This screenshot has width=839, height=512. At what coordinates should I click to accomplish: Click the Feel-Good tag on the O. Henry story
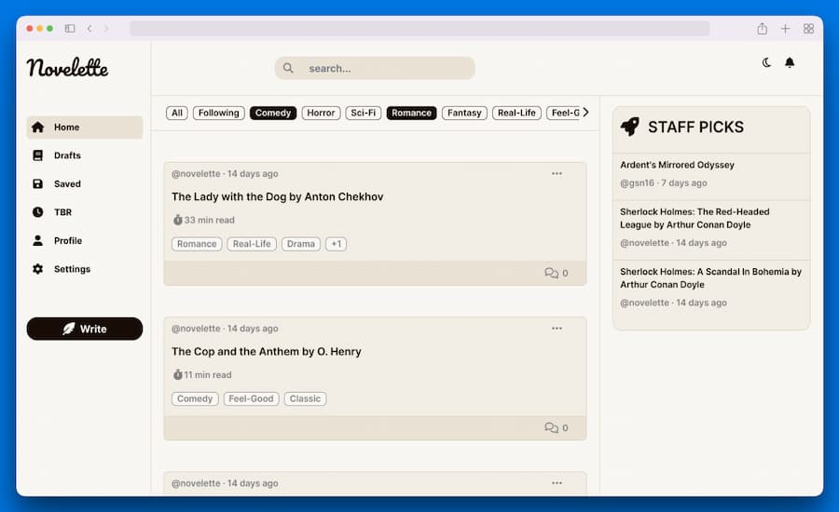251,398
